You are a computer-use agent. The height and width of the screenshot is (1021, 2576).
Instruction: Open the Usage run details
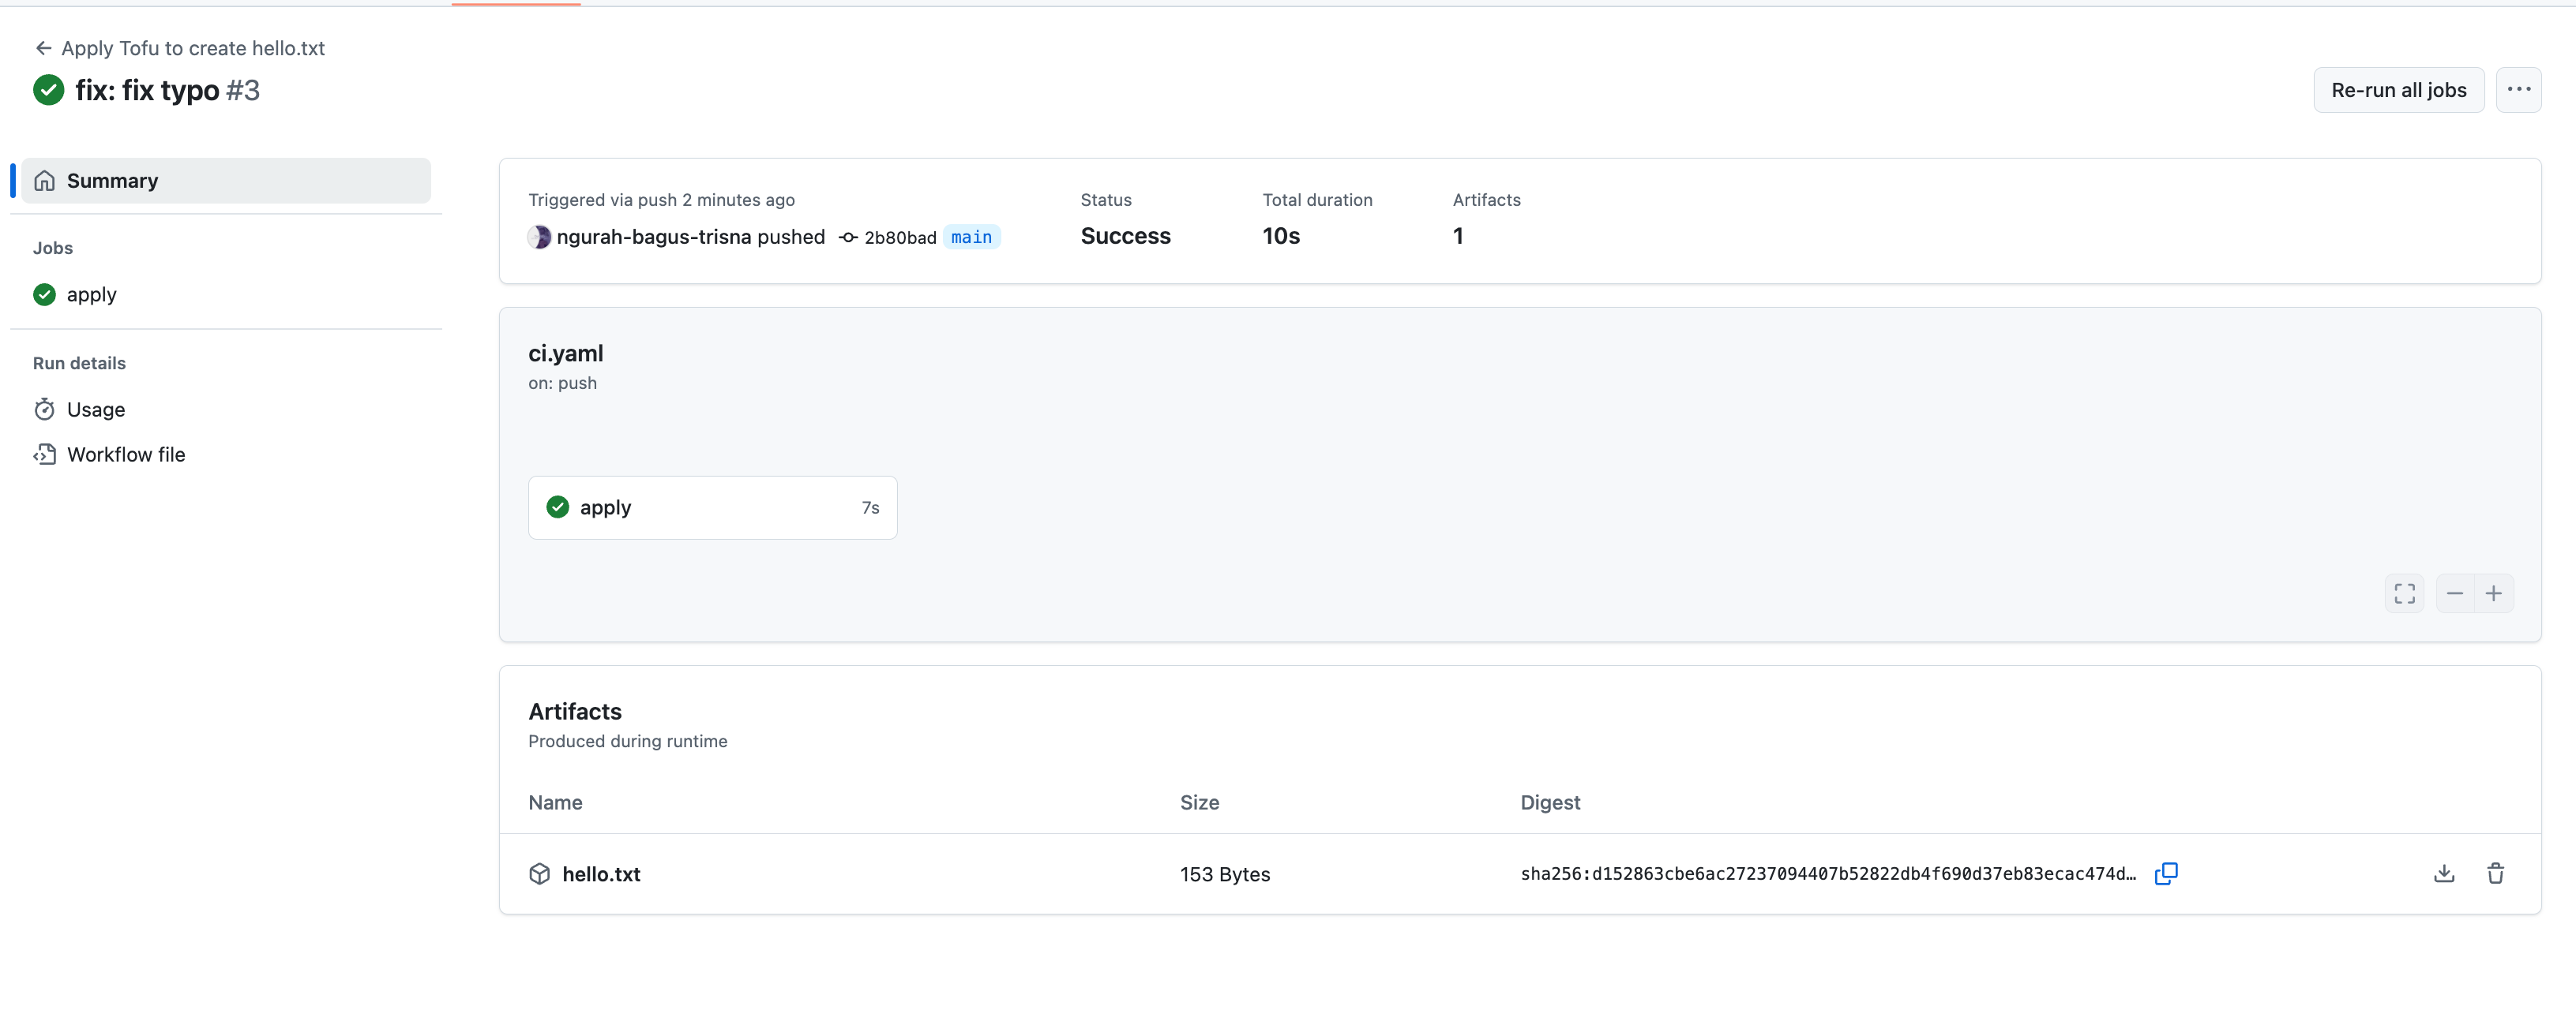[95, 410]
